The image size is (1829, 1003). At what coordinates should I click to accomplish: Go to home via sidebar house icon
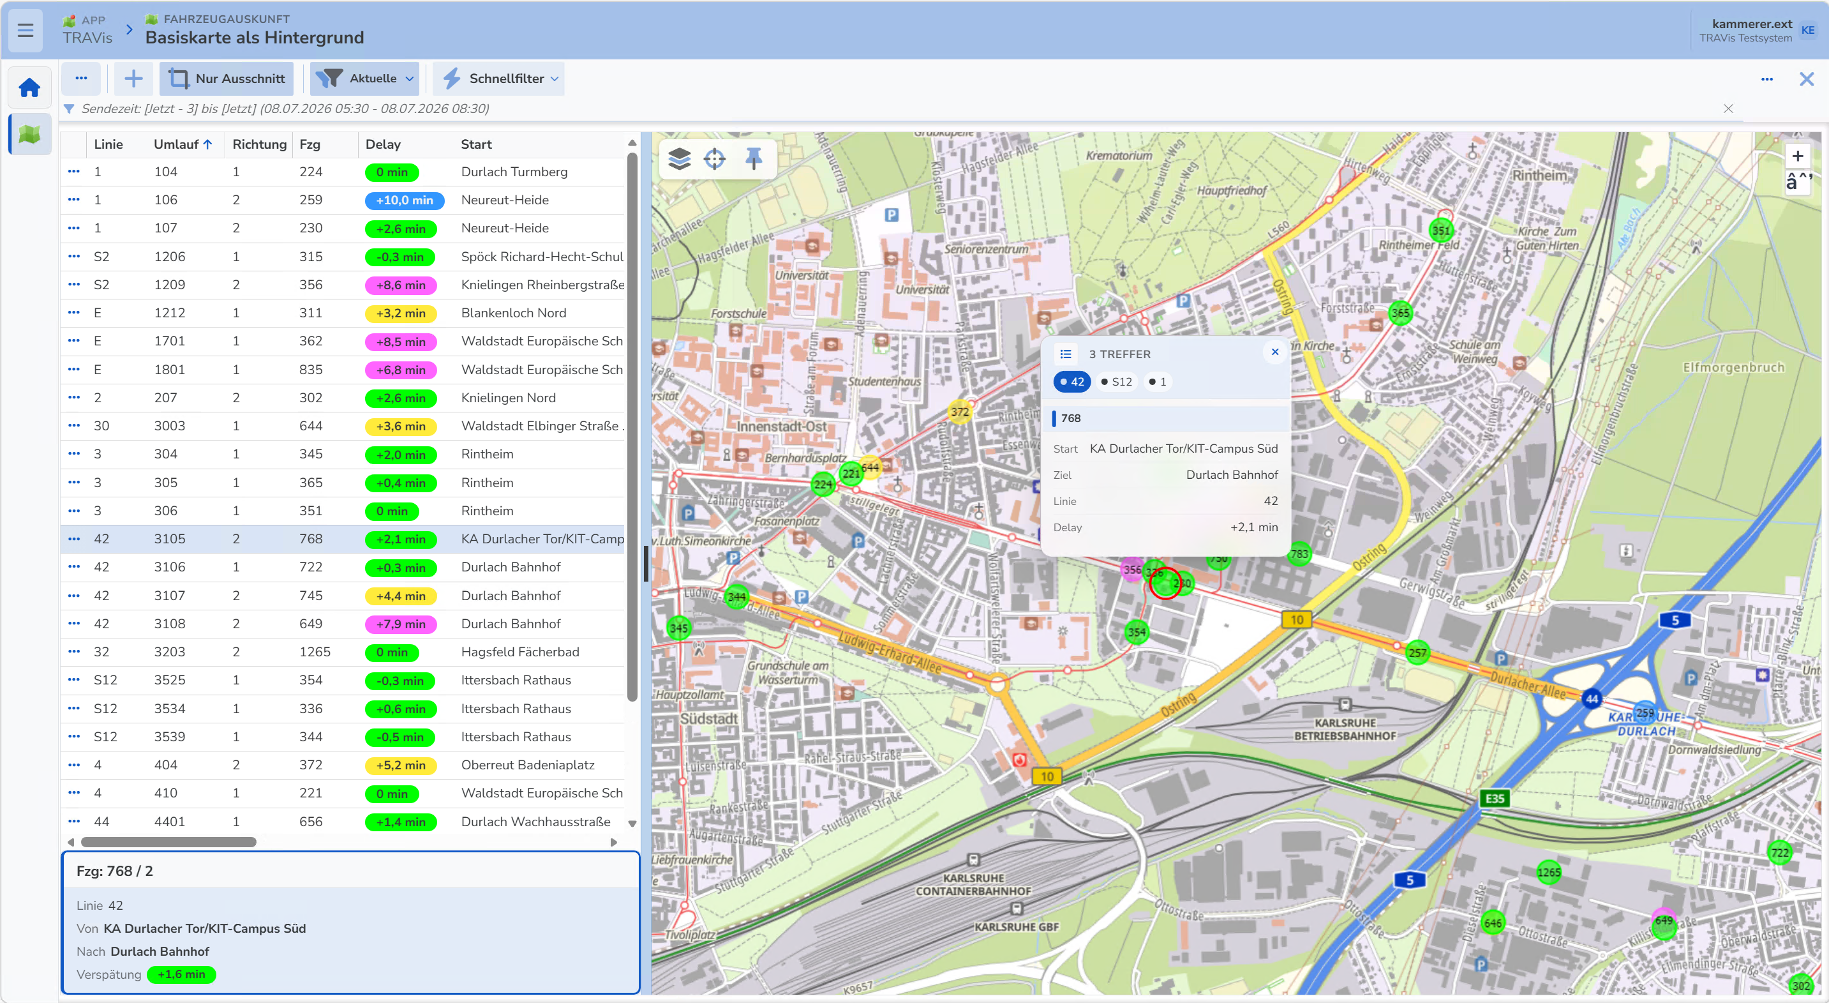pyautogui.click(x=29, y=88)
